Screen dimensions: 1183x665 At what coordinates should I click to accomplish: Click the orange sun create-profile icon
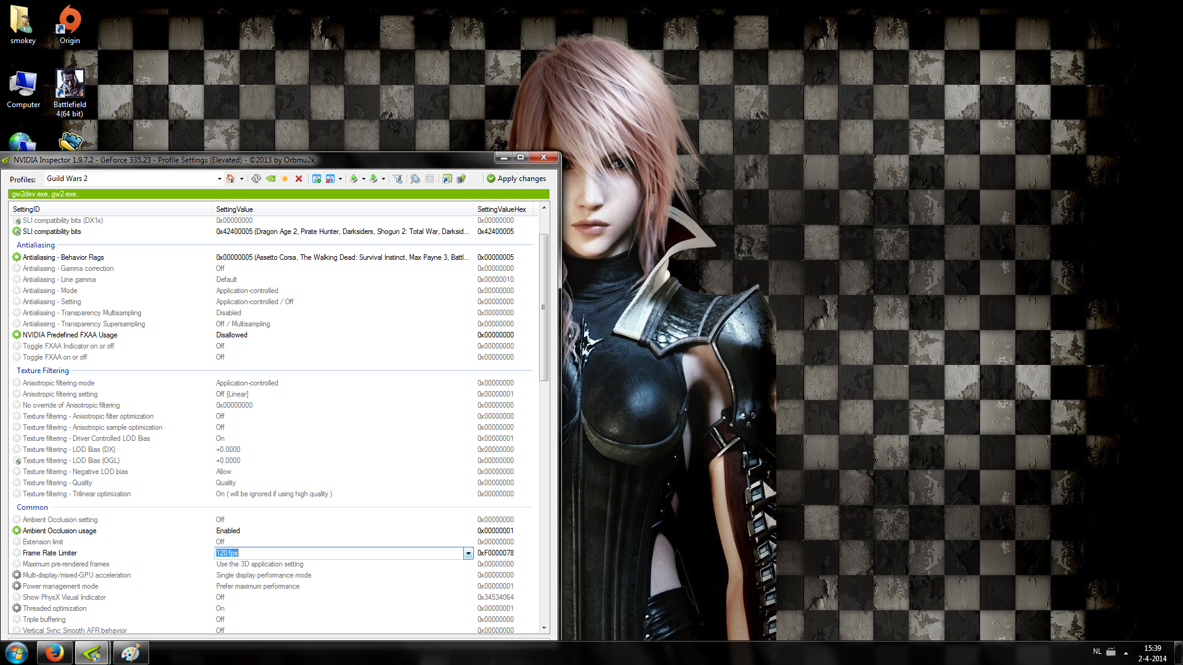point(285,179)
